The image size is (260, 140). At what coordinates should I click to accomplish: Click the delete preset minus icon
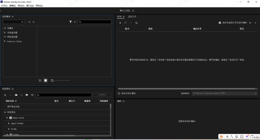click(x=10, y=95)
